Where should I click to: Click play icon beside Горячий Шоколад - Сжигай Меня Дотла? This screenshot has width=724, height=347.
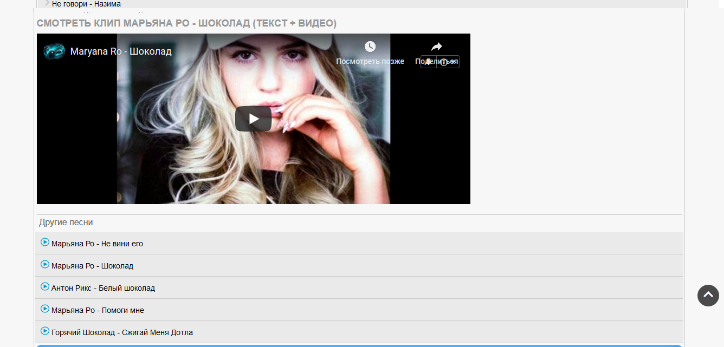[45, 331]
